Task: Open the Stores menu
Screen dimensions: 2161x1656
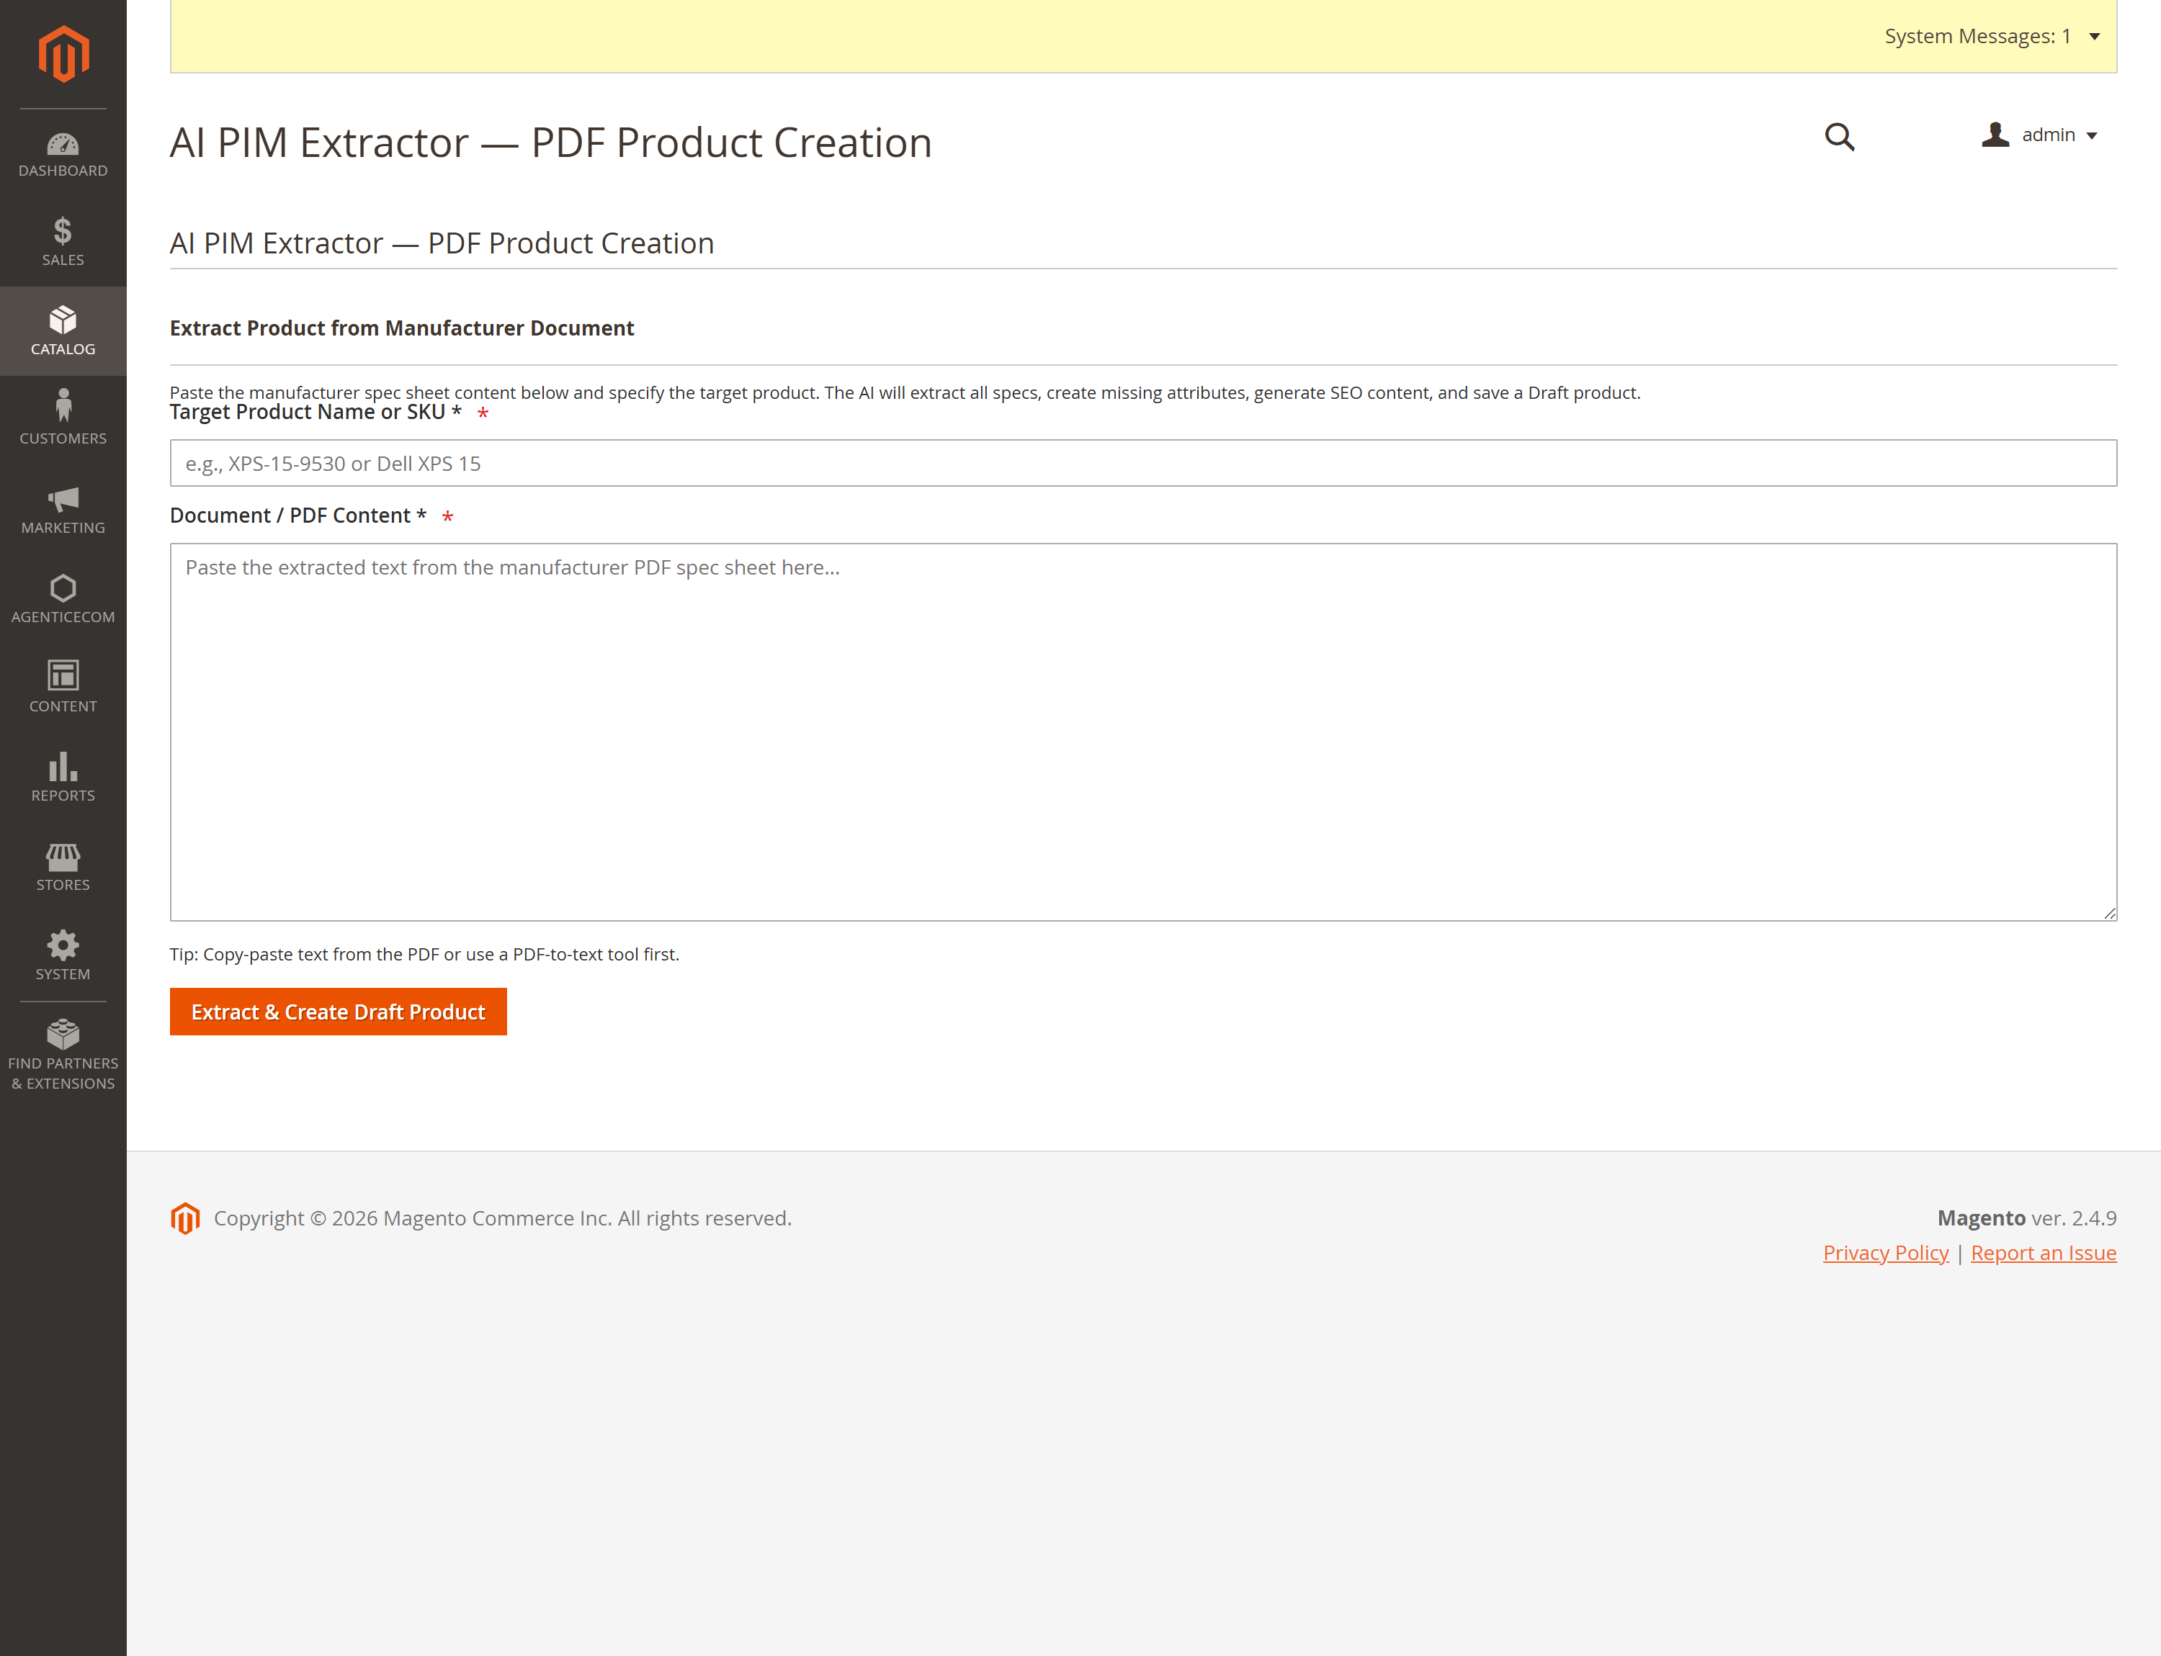Action: (63, 866)
